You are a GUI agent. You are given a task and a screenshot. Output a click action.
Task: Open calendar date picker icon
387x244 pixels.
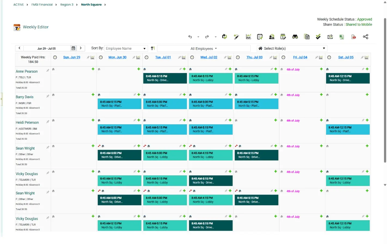click(x=73, y=48)
